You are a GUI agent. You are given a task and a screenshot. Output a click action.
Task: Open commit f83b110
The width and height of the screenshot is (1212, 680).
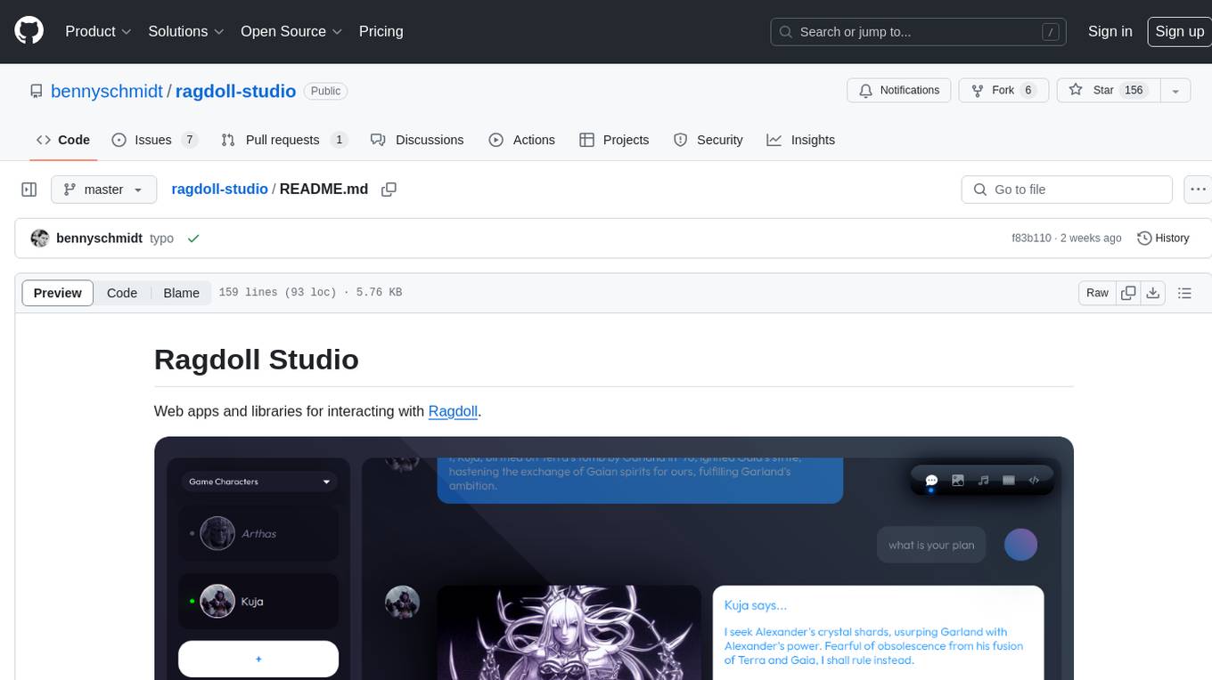point(1031,239)
